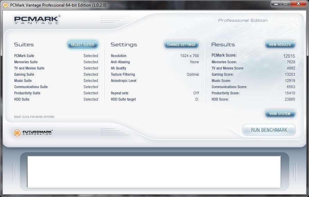Click the View System button

[x=280, y=114]
